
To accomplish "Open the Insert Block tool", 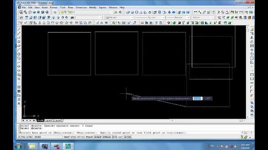I will tap(19, 75).
